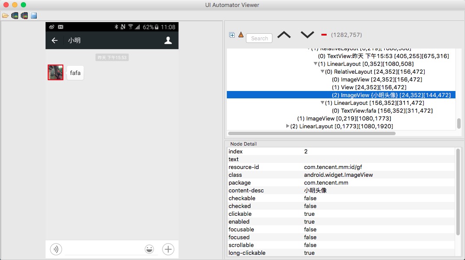This screenshot has height=260, width=465.
Task: Toggle the NAF Nodes warning icon
Action: 241,35
